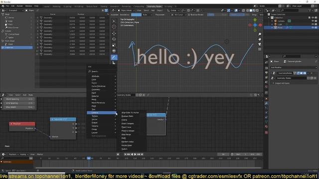The height and width of the screenshot is (179, 319).
Task: Choose Random Value from Utilities submenu
Action: point(128,142)
